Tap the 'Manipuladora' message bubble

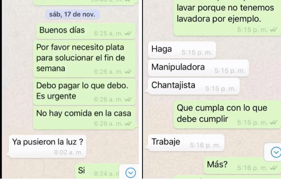coord(198,68)
